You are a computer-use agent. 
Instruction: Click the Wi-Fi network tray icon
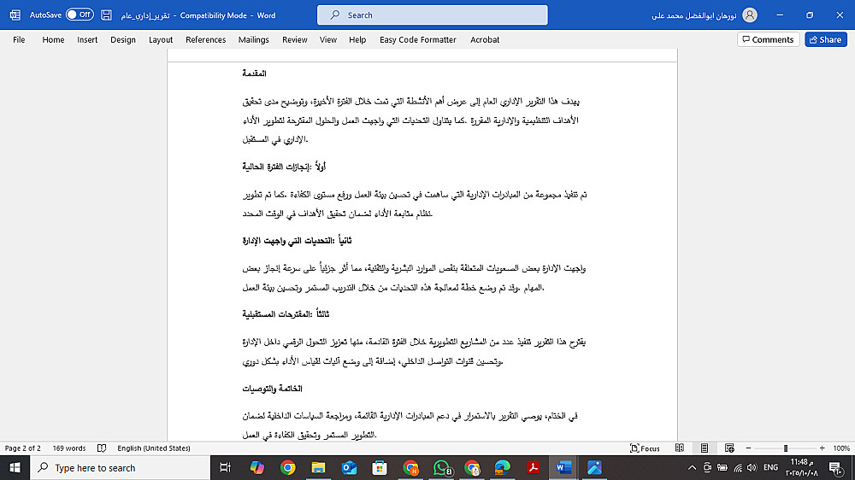coord(738,467)
